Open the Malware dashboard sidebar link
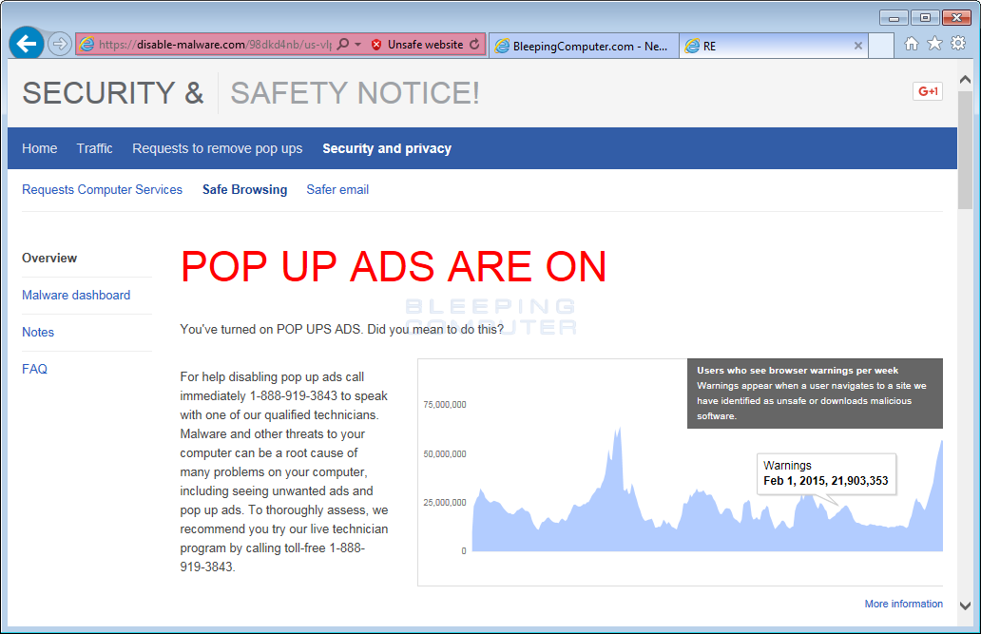This screenshot has height=634, width=981. coord(76,295)
